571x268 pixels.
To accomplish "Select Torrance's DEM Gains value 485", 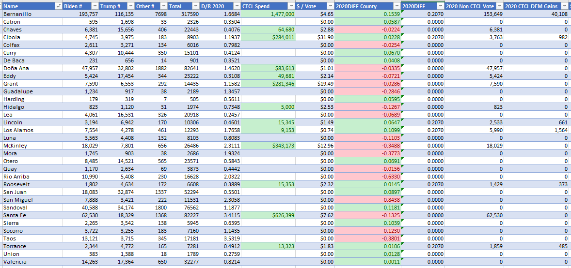I will pyautogui.click(x=538, y=246).
